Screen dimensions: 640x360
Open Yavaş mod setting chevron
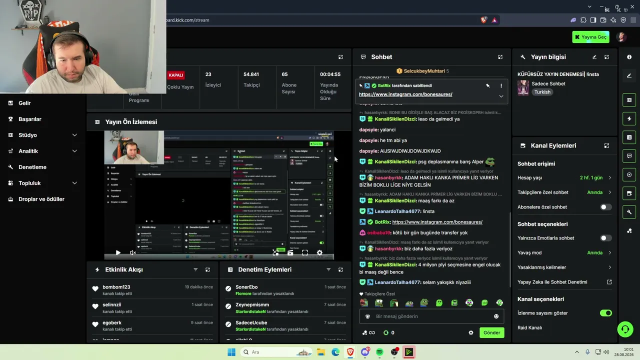tap(609, 252)
